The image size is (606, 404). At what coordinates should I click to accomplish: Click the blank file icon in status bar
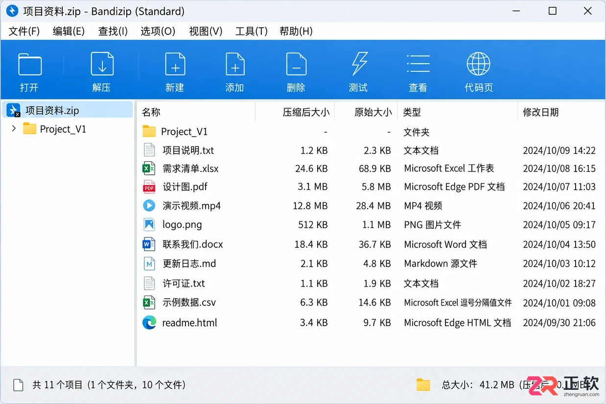[18, 385]
